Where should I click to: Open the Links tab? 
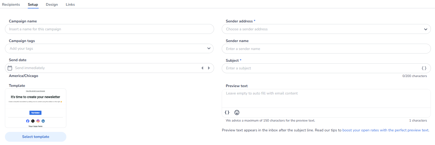click(x=70, y=4)
